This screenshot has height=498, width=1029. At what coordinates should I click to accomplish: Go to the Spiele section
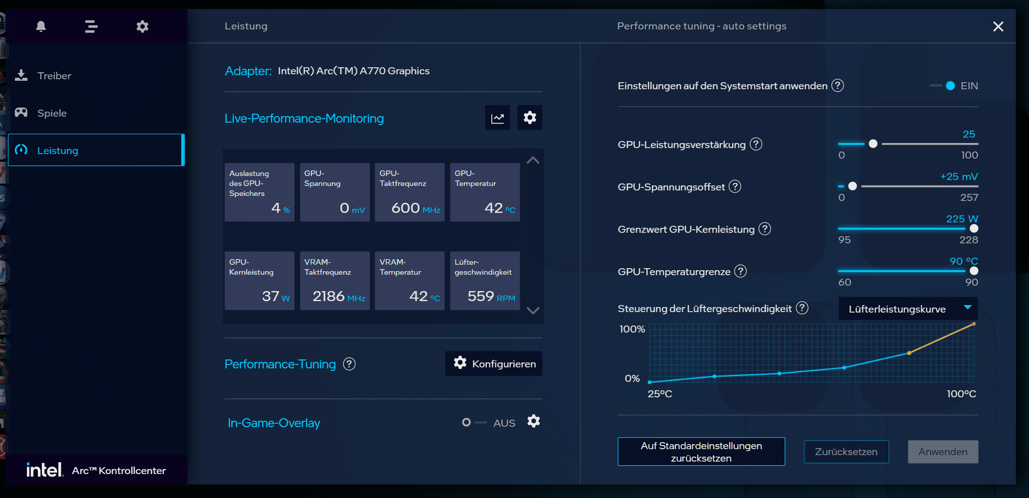coord(96,113)
